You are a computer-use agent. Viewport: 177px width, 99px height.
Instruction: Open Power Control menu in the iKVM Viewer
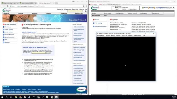[x=137, y=35]
